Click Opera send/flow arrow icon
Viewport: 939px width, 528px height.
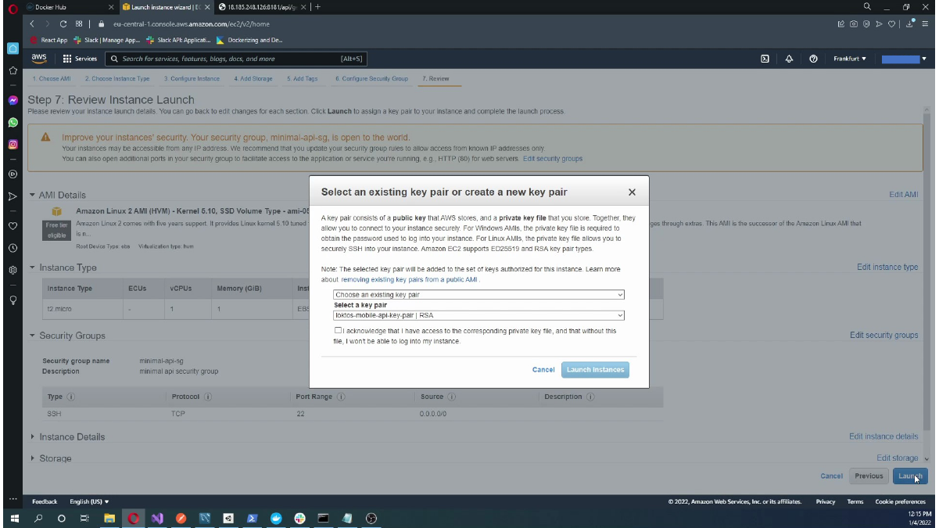tap(879, 24)
